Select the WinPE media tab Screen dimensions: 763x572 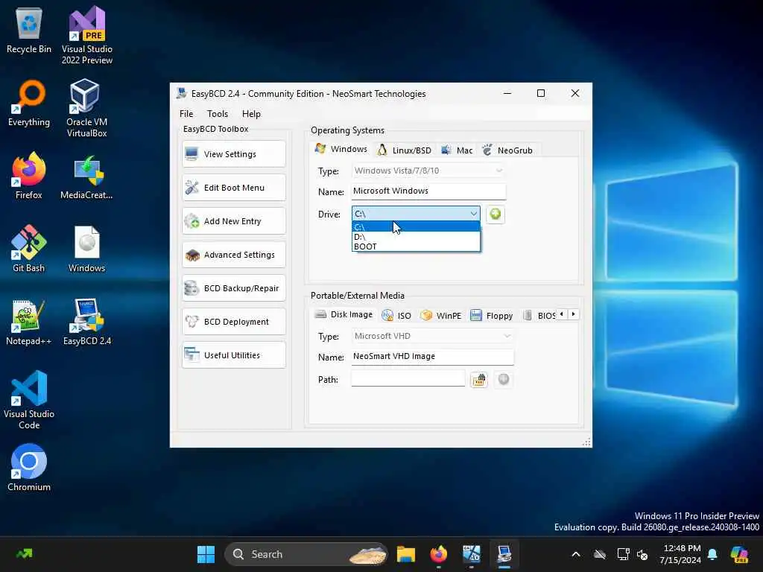tap(441, 316)
